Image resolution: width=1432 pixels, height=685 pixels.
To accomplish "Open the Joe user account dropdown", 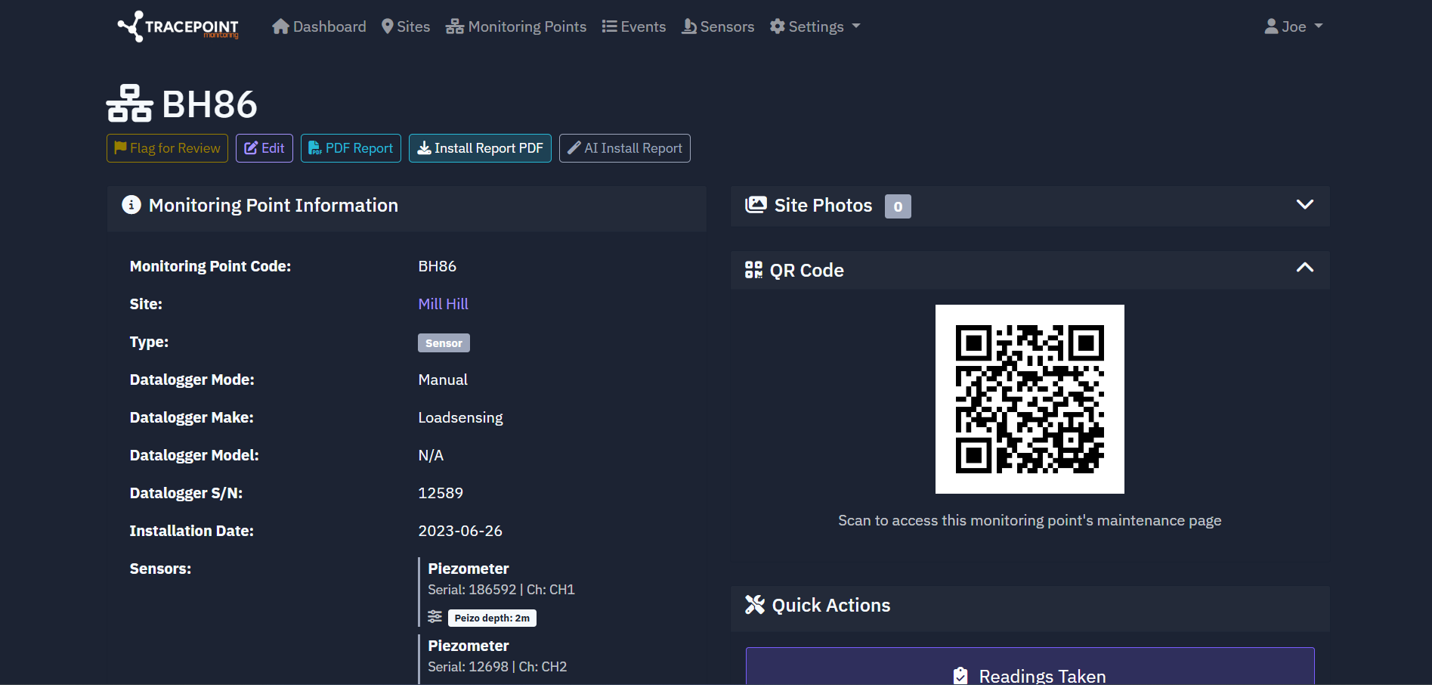I will click(x=1293, y=26).
